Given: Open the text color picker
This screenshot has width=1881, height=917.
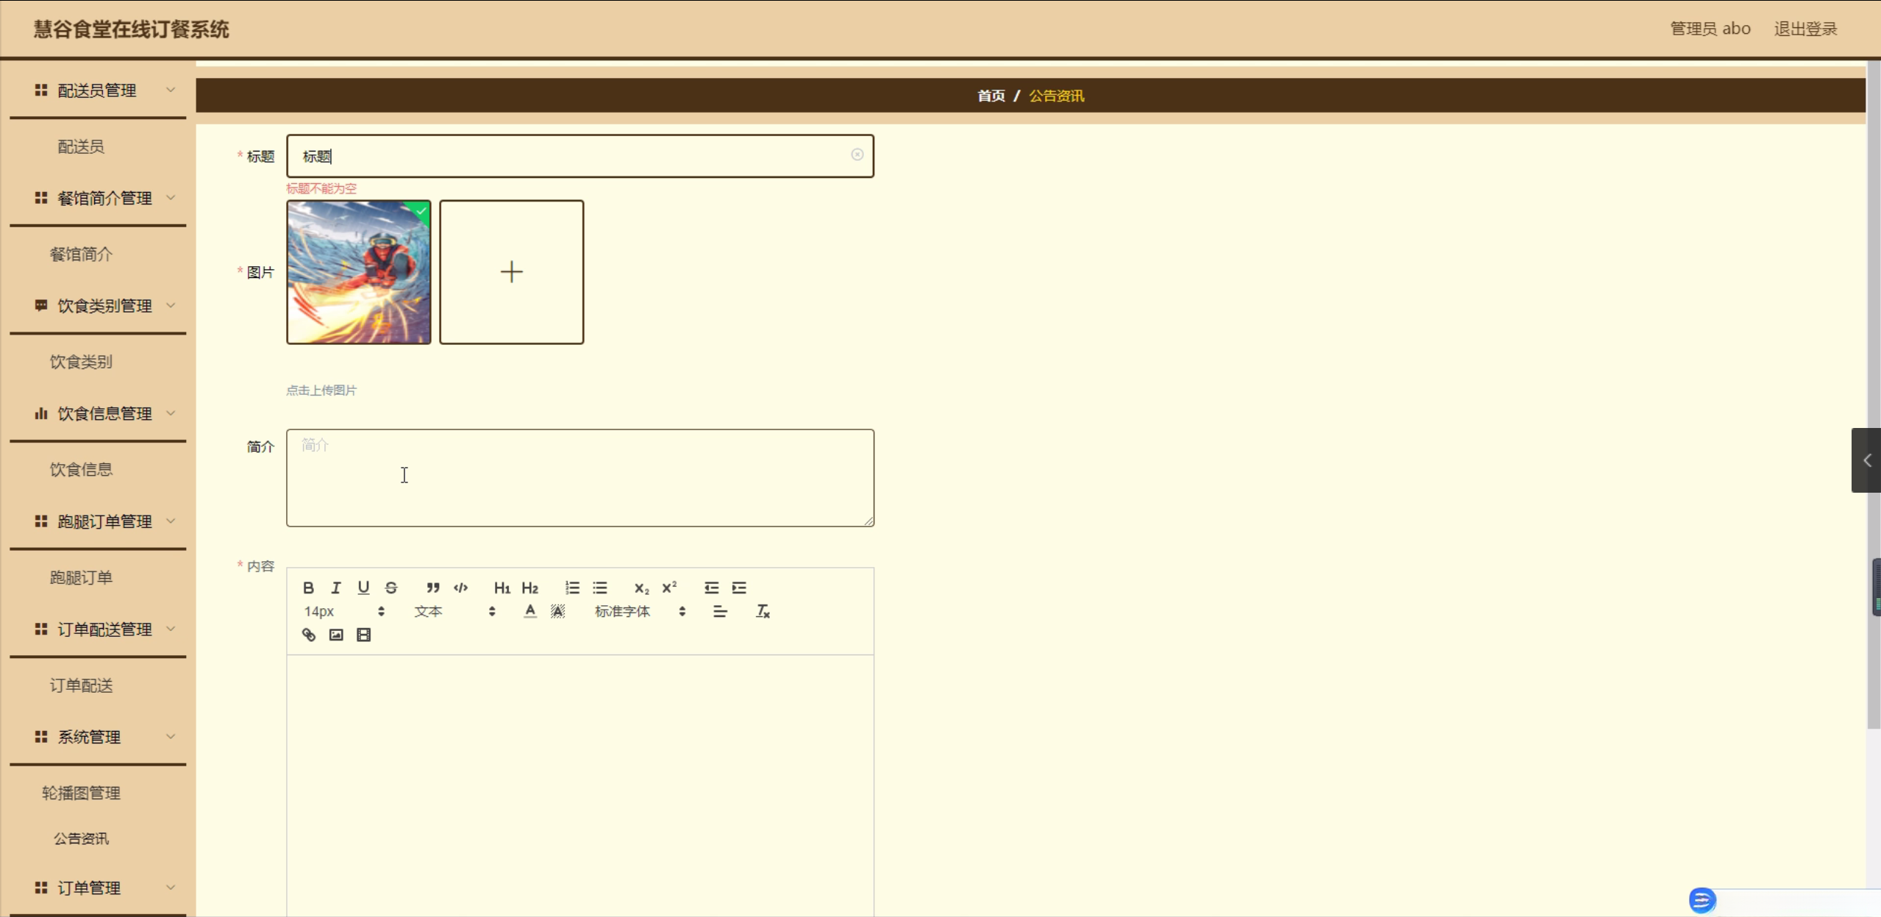Looking at the screenshot, I should point(530,611).
